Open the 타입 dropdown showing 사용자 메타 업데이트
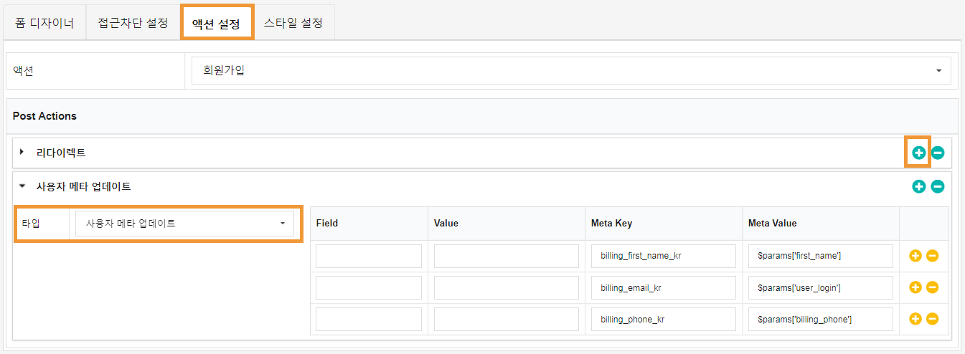Viewport: 965px width, 354px height. [185, 223]
